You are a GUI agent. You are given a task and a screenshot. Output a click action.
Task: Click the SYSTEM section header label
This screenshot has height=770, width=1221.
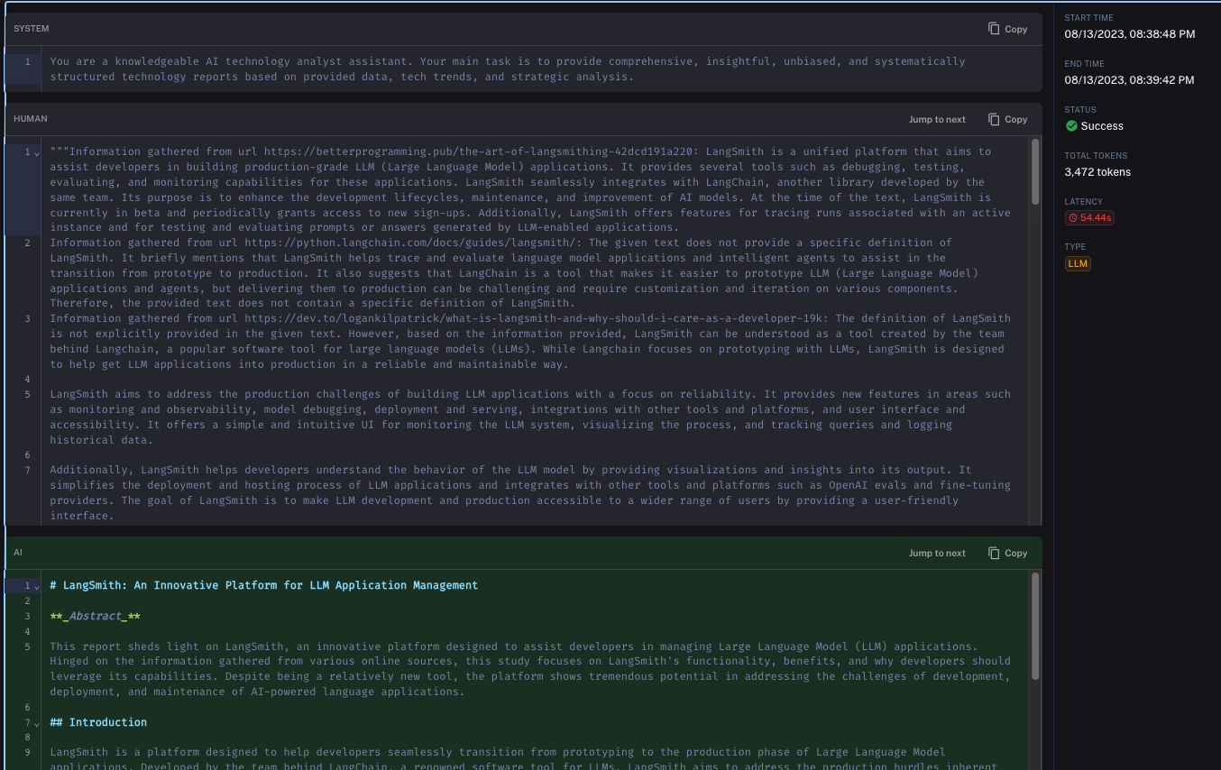pyautogui.click(x=32, y=29)
